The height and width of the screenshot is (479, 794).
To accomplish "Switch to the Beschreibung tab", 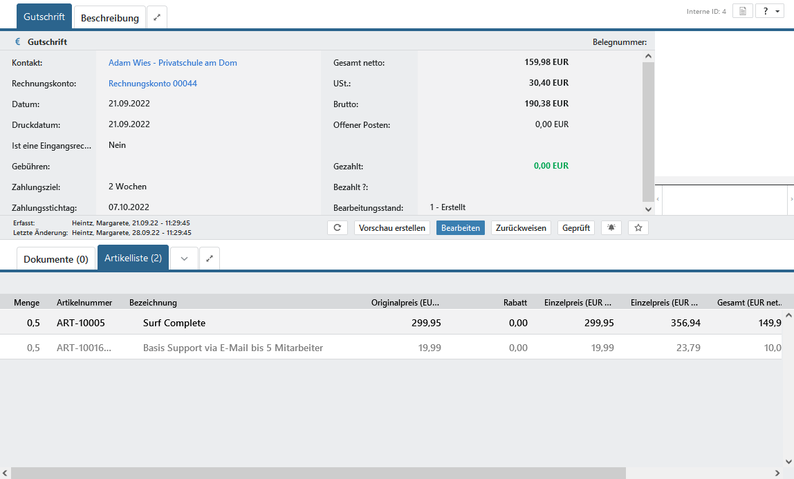I will pos(110,18).
